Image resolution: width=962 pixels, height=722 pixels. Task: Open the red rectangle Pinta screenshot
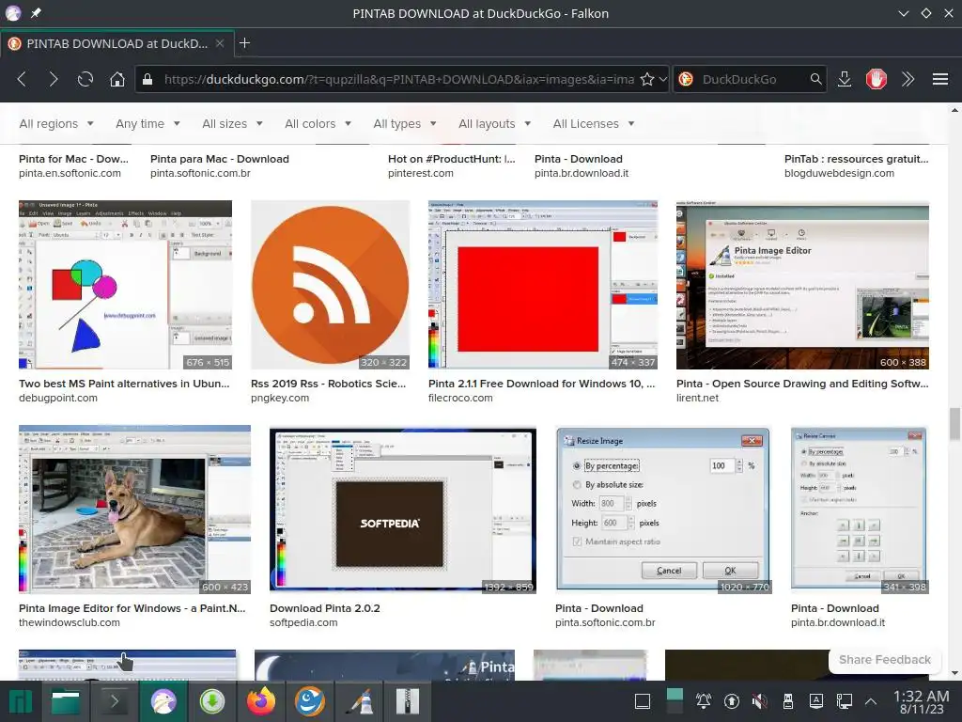pyautogui.click(x=543, y=284)
